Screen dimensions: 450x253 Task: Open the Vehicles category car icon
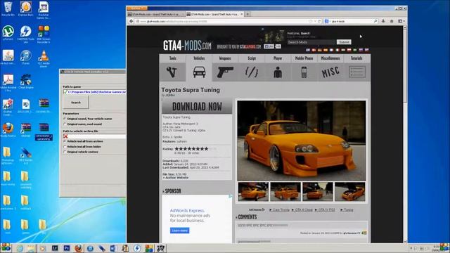pyautogui.click(x=199, y=72)
